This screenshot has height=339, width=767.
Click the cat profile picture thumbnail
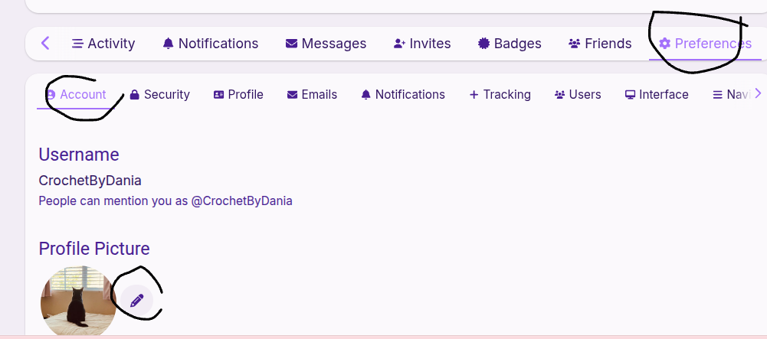(78, 301)
